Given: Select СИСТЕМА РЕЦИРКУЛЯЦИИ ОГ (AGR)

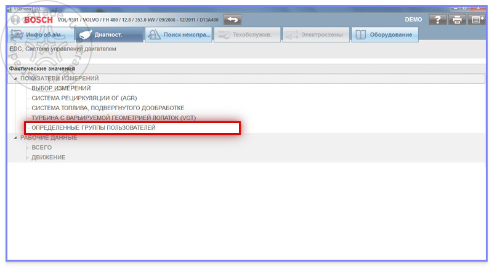Looking at the screenshot, I should pyautogui.click(x=84, y=98).
